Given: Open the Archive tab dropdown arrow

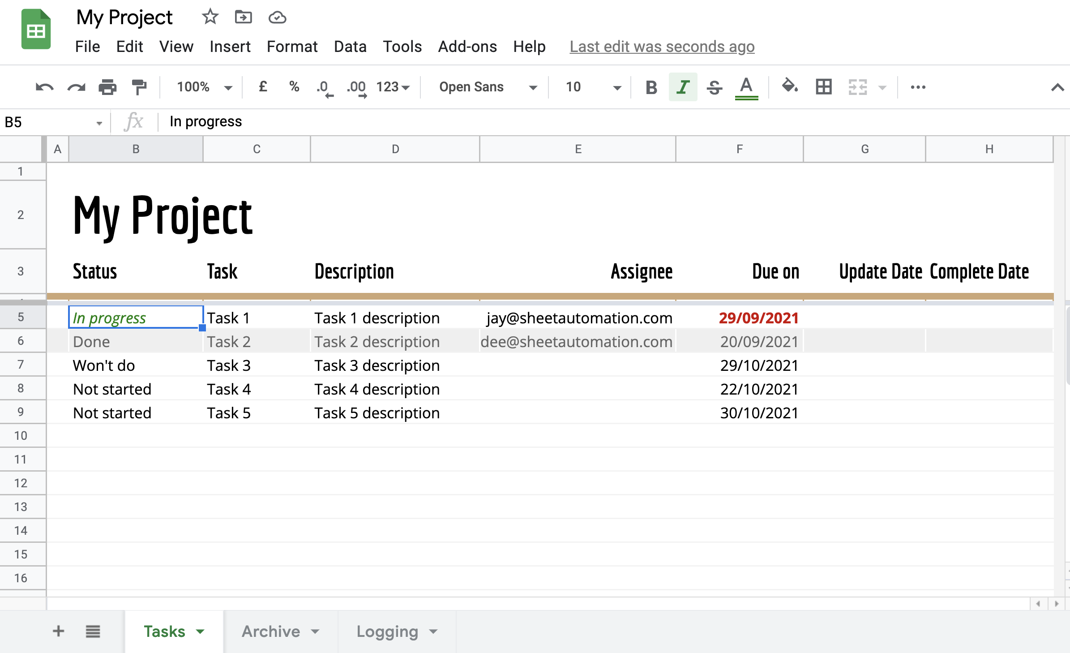Looking at the screenshot, I should point(315,632).
